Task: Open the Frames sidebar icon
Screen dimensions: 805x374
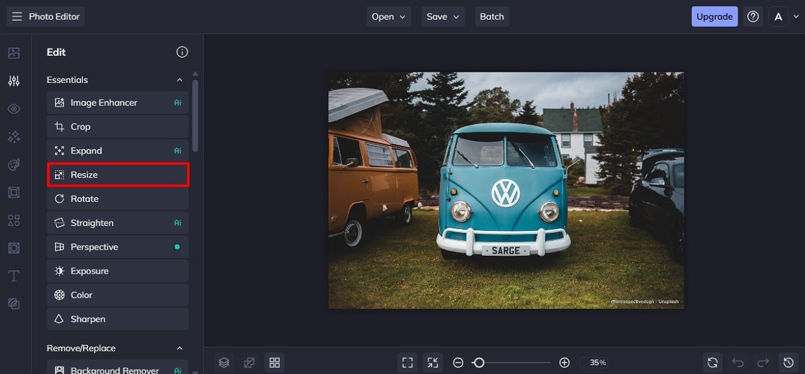Action: pyautogui.click(x=14, y=193)
